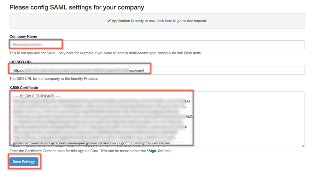The width and height of the screenshot is (315, 180).
Task: Click the "BEGIN CERTIFICATE" line in textarea
Action: (37, 96)
